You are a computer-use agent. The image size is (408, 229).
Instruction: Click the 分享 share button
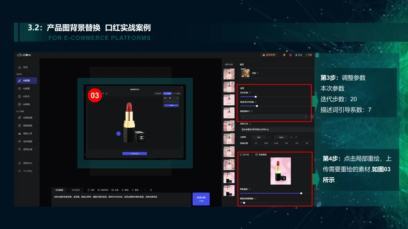309,55
